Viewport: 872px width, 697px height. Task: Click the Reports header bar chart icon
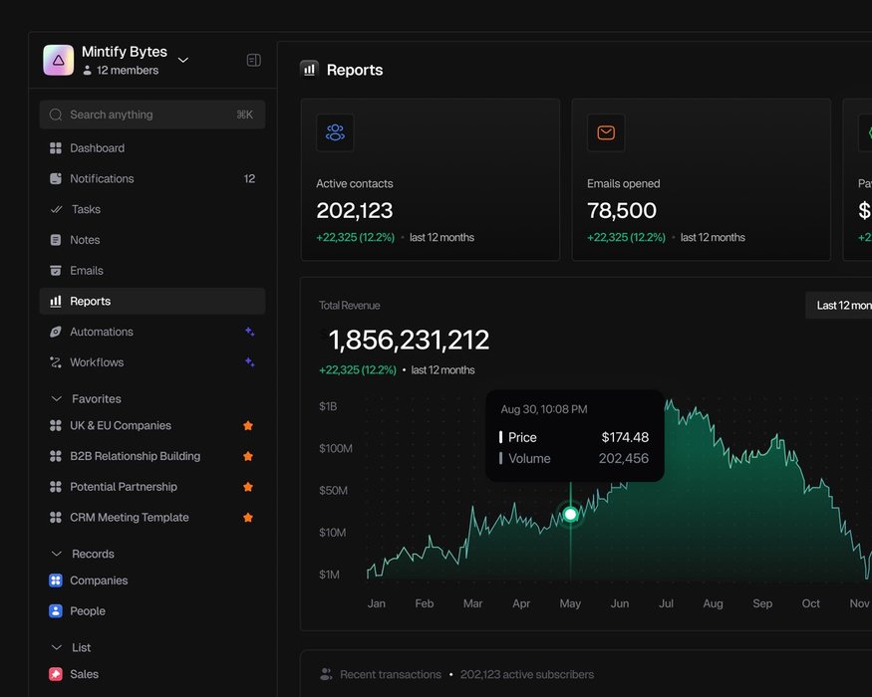coord(309,70)
